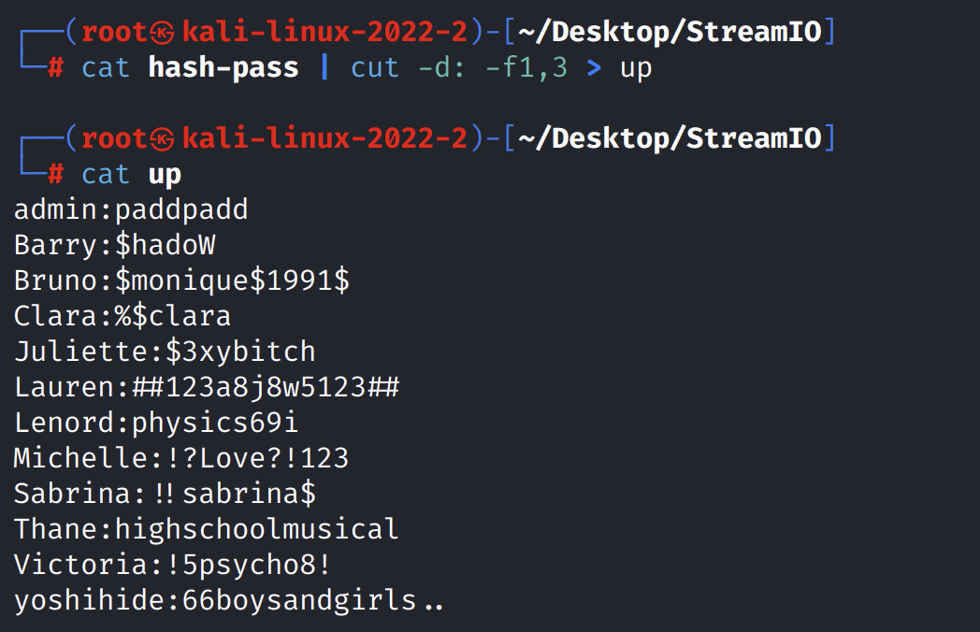Image resolution: width=980 pixels, height=632 pixels.
Task: Click the pipe character before cut
Action: pyautogui.click(x=324, y=67)
